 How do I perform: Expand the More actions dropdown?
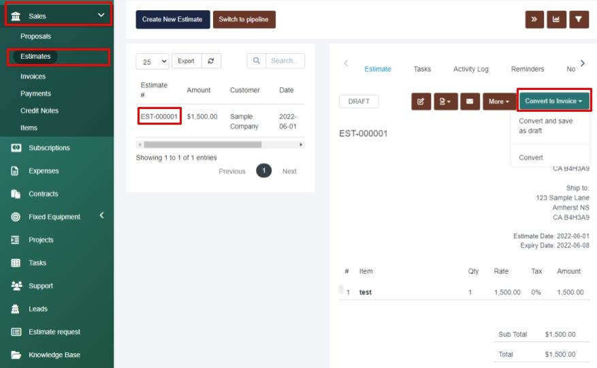click(x=499, y=102)
